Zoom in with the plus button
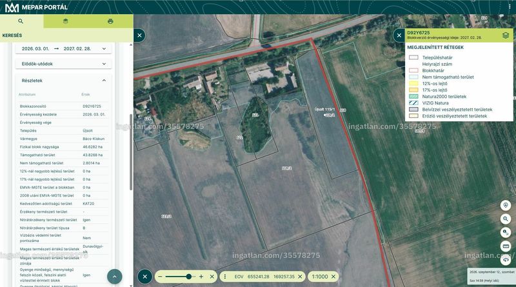 pyautogui.click(x=201, y=277)
